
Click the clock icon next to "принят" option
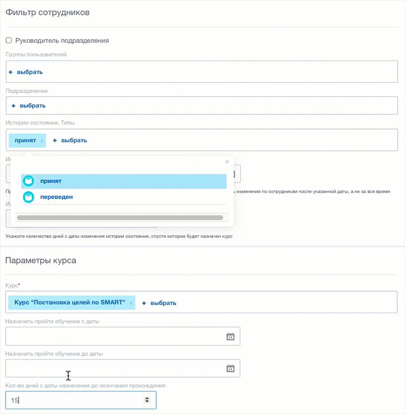click(x=29, y=181)
